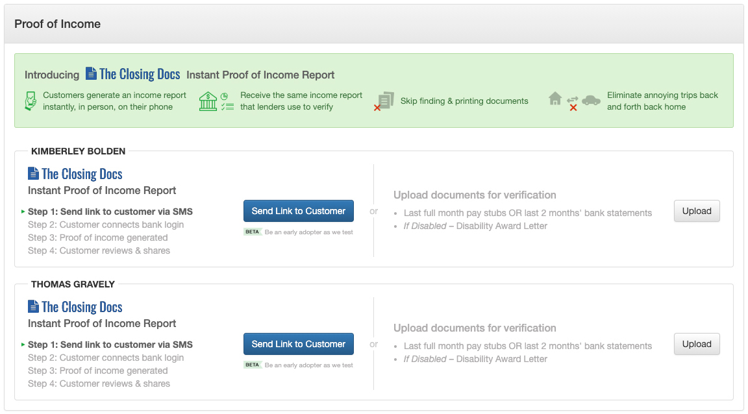Click The Closing Docs logo in banner
Image resolution: width=748 pixels, height=414 pixels.
pos(132,74)
